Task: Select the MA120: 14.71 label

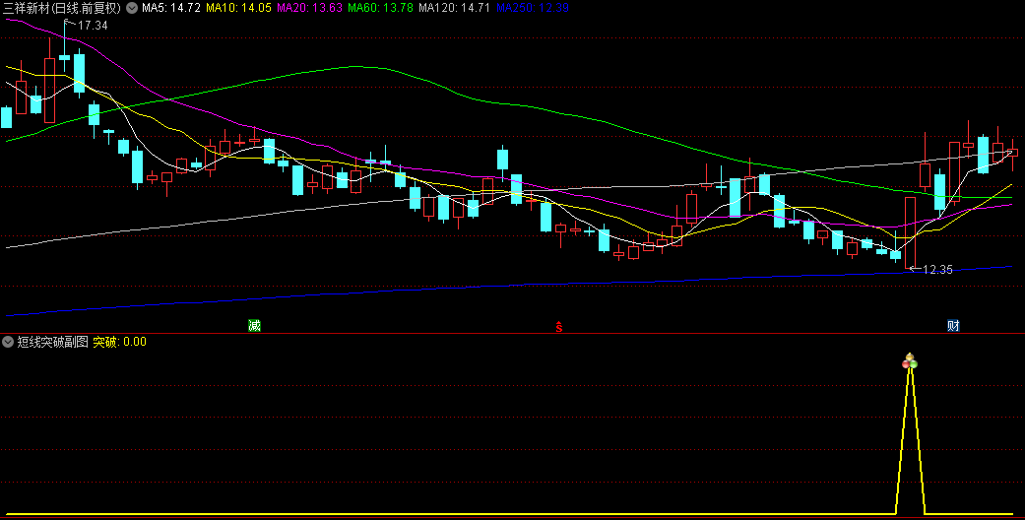Action: click(x=454, y=8)
